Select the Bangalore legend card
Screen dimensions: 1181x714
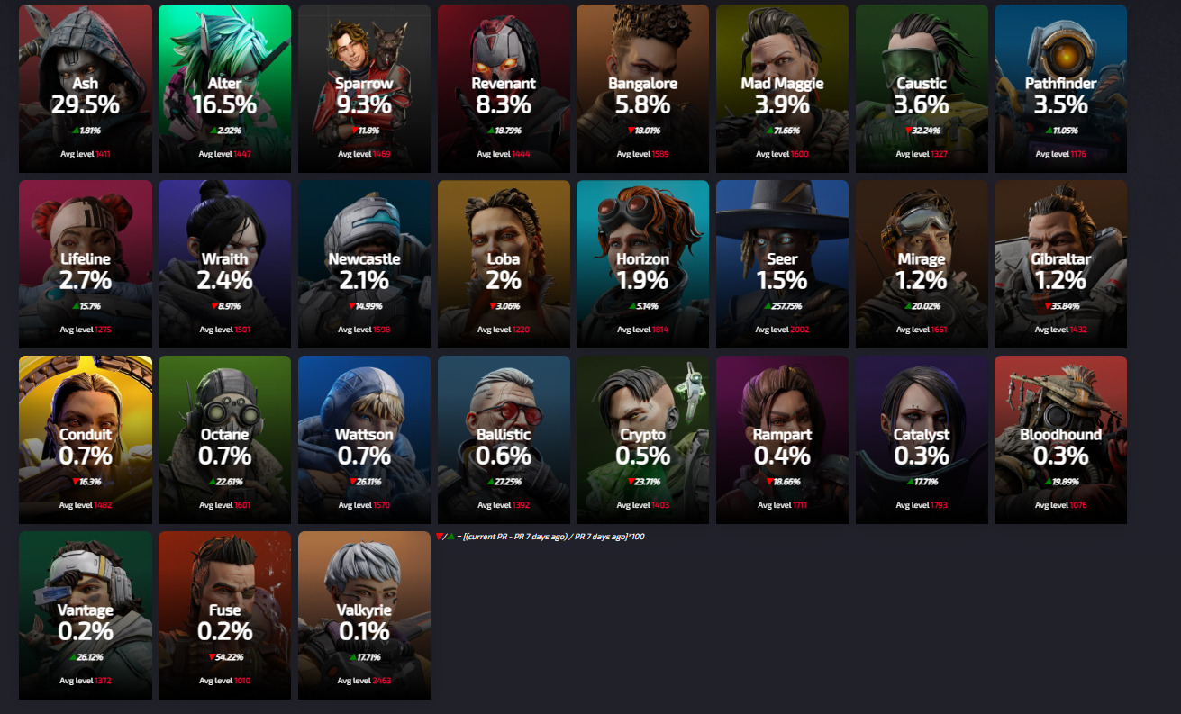click(642, 88)
